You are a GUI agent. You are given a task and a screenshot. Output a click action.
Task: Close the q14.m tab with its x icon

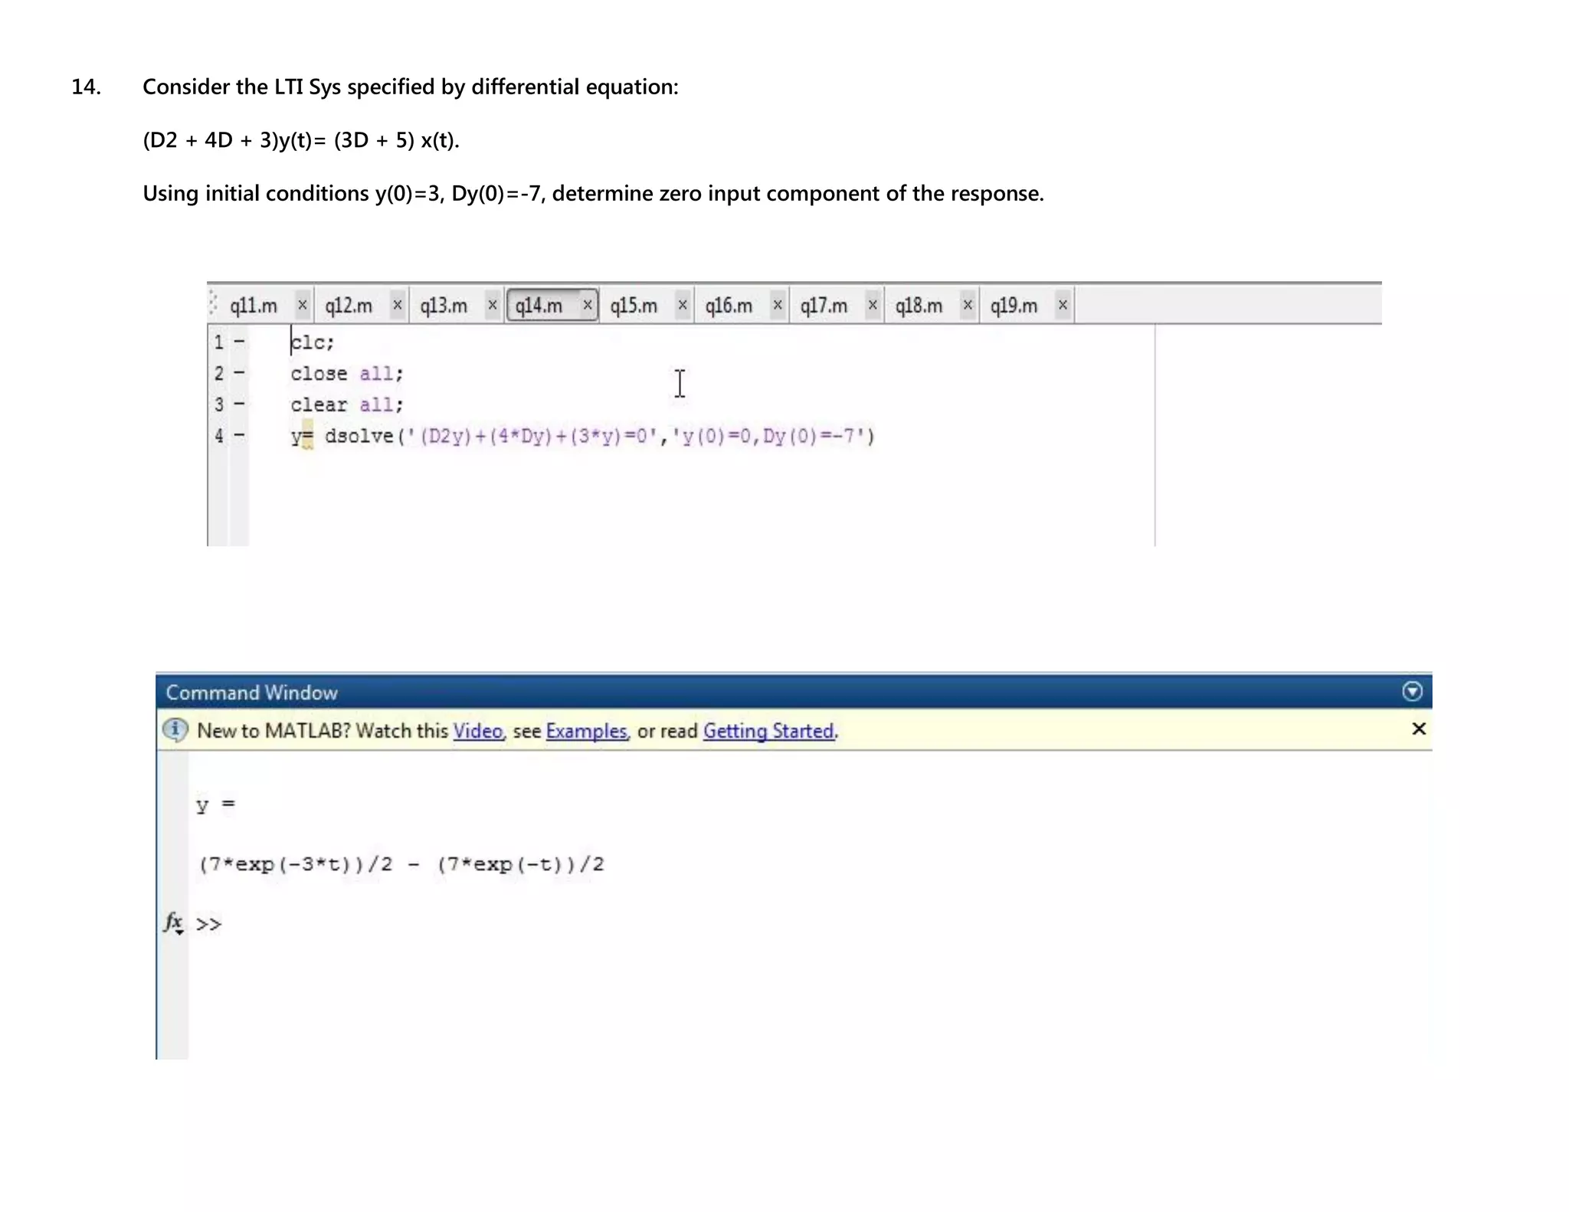[588, 305]
